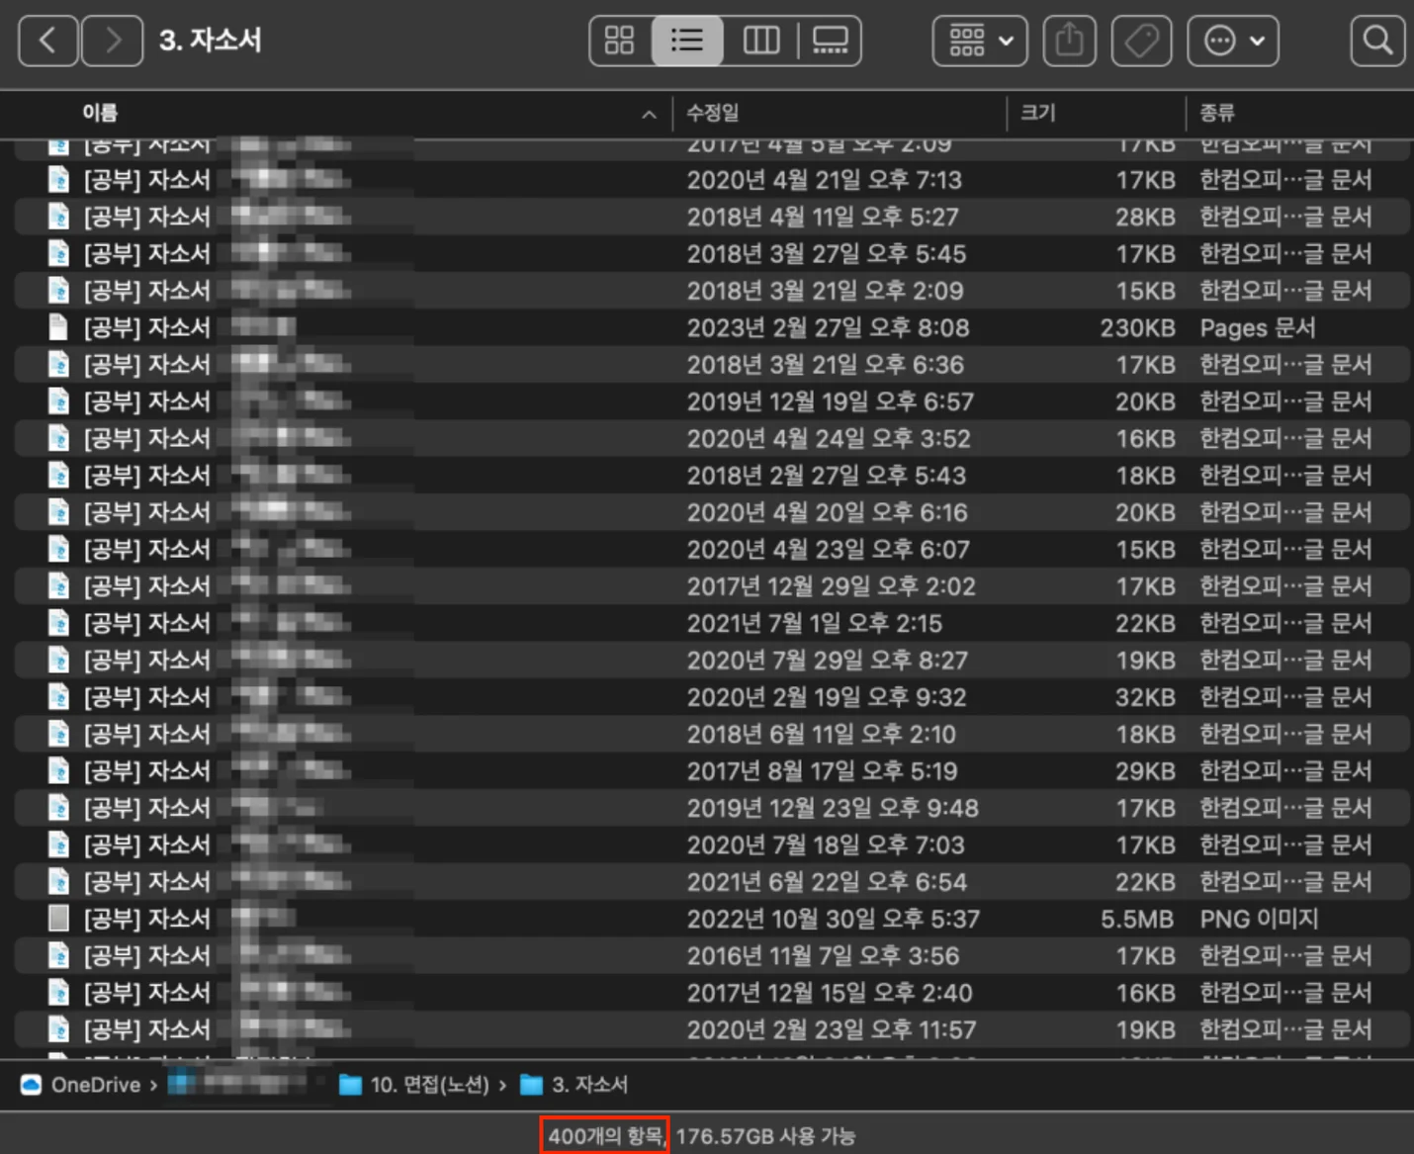This screenshot has width=1414, height=1154.
Task: Select the 5.5MB PNG image row
Action: tap(712, 919)
